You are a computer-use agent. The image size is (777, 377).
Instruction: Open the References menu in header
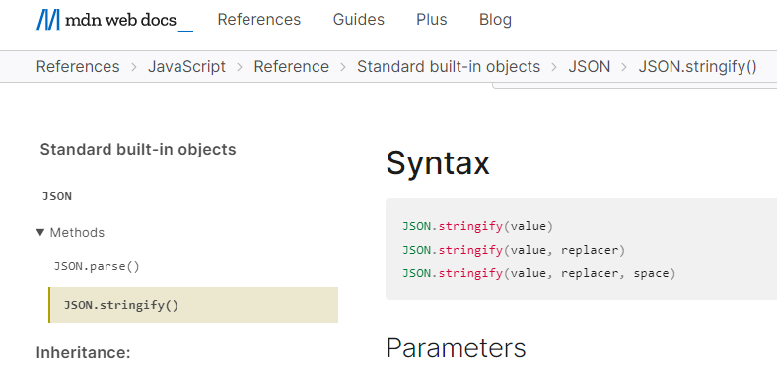click(258, 20)
